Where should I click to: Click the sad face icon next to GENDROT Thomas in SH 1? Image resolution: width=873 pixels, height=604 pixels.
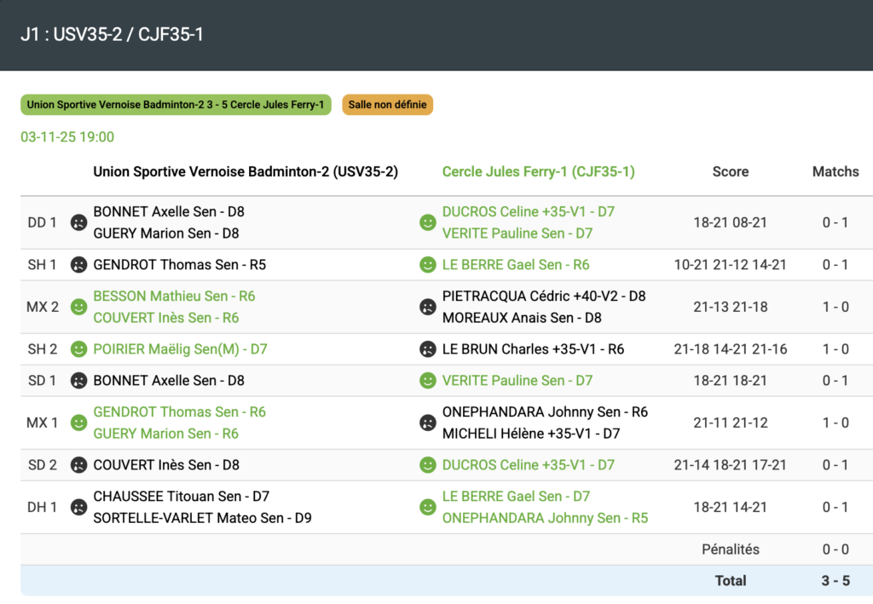(x=78, y=265)
